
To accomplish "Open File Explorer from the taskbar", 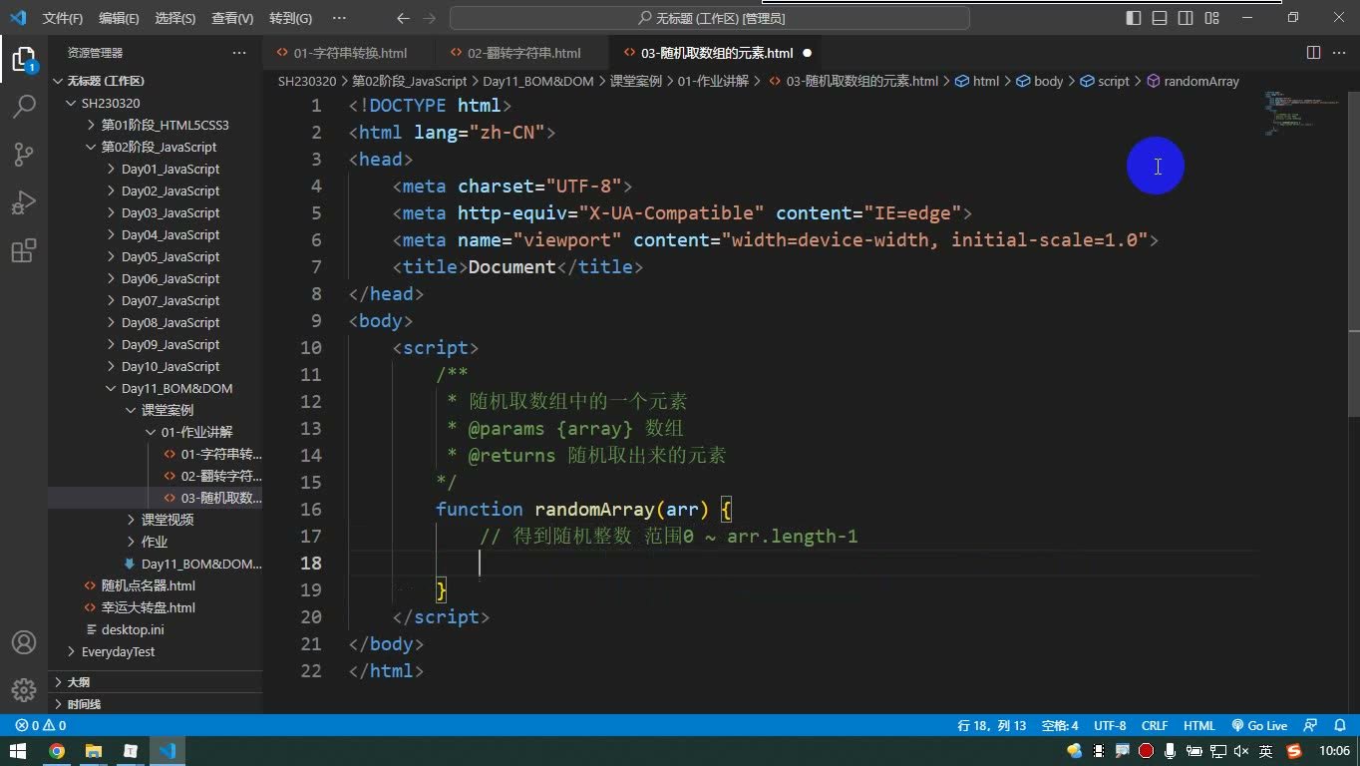I will point(94,751).
